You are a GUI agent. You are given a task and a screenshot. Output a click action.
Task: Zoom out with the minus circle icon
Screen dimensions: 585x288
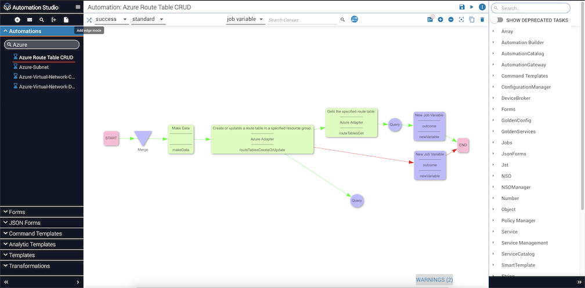click(x=451, y=19)
